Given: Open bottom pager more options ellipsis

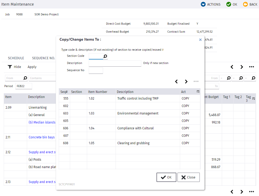Looking at the screenshot, I should pyautogui.click(x=252, y=192).
